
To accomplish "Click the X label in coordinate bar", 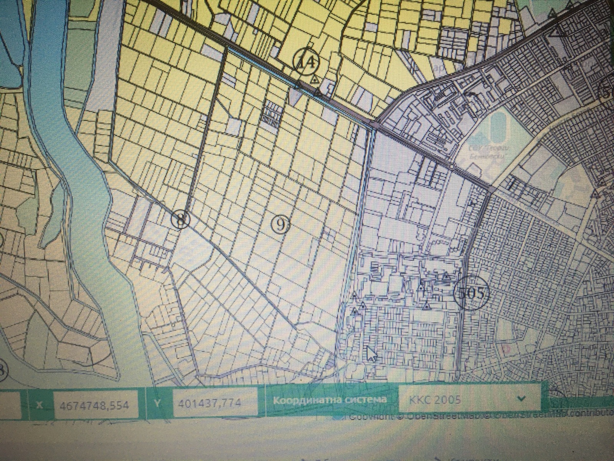I will pos(39,405).
